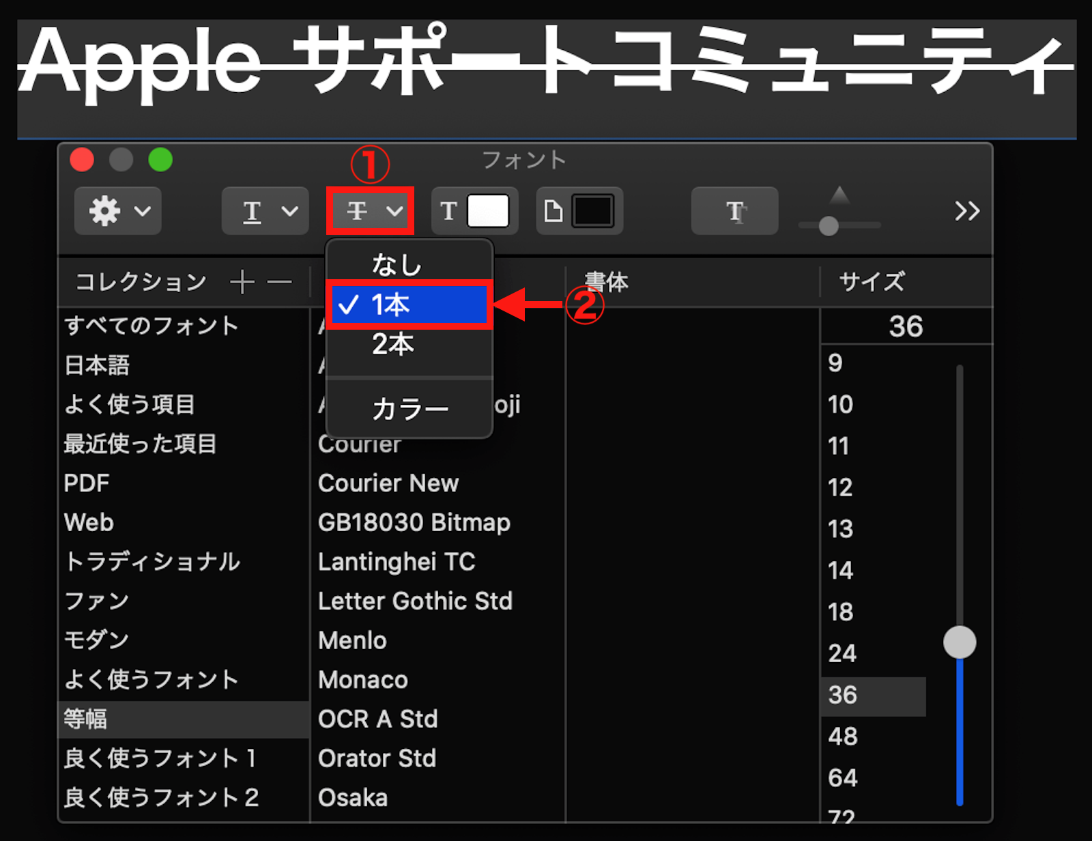Click the vertical font size slider knob
The height and width of the screenshot is (841, 1092).
[960, 642]
